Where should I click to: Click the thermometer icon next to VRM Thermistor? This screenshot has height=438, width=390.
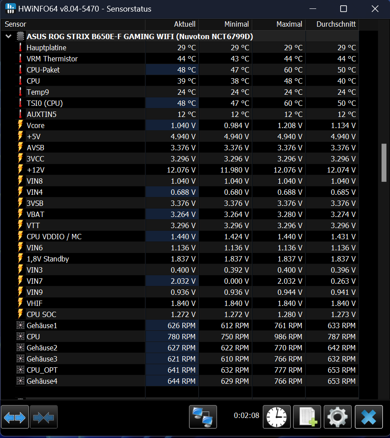tap(20, 59)
